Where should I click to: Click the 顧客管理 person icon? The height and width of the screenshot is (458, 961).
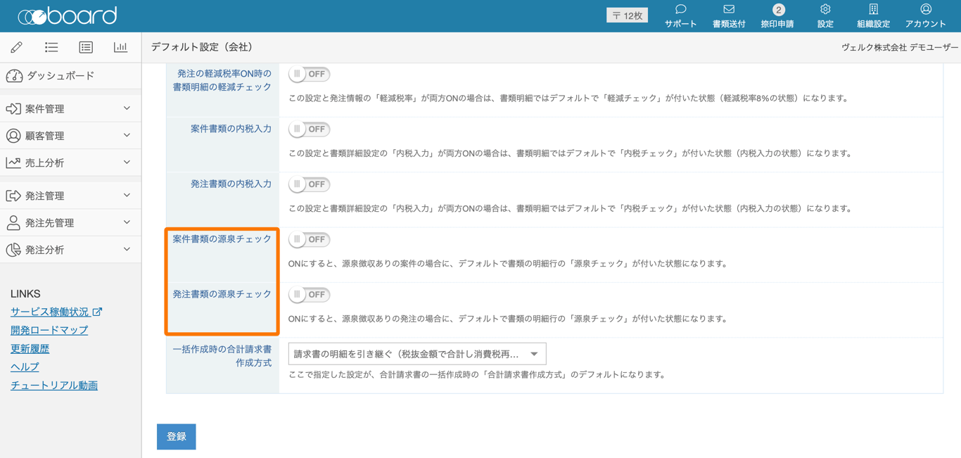(x=13, y=136)
